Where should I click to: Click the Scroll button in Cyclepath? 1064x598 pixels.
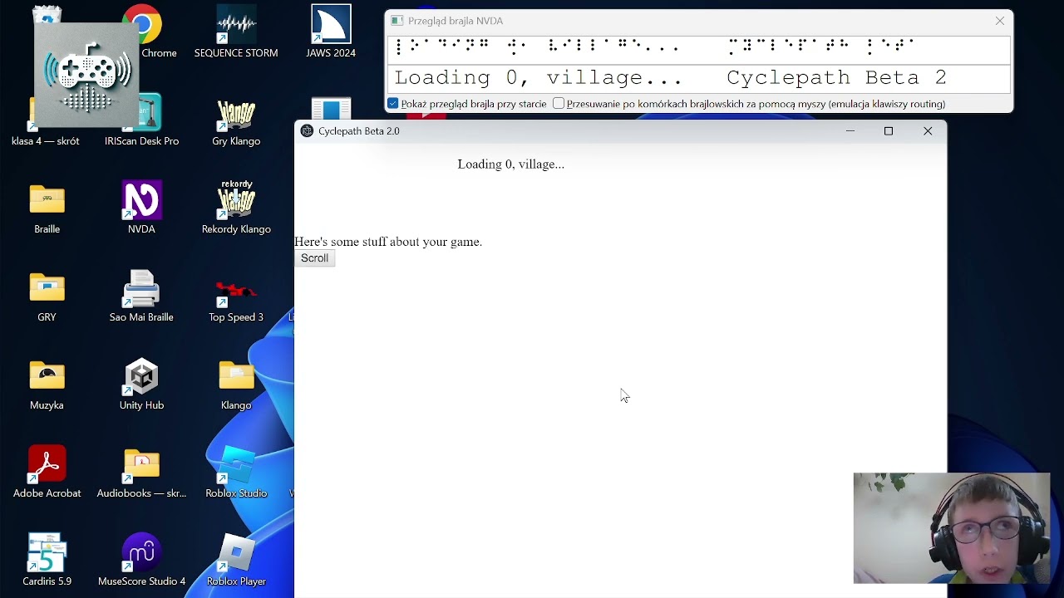point(314,258)
